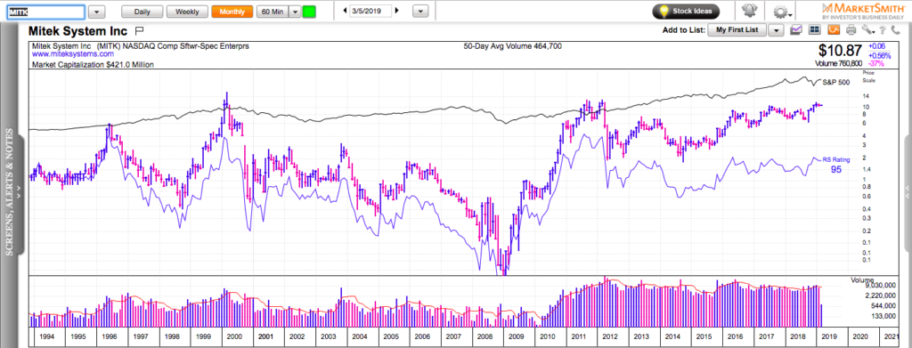Screen dimensions: 912x348
Task: Switch to the multi-panel grid view icon
Action: click(814, 30)
